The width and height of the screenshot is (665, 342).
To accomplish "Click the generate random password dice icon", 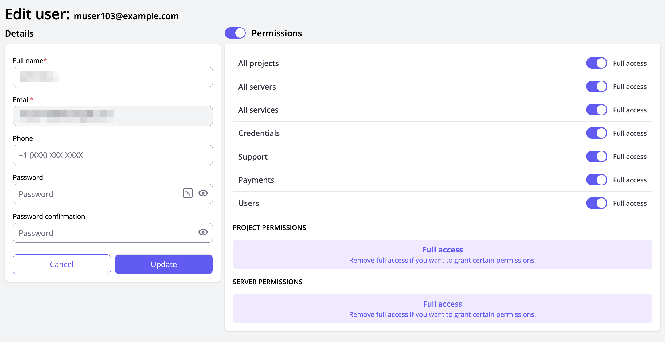I will click(x=188, y=193).
